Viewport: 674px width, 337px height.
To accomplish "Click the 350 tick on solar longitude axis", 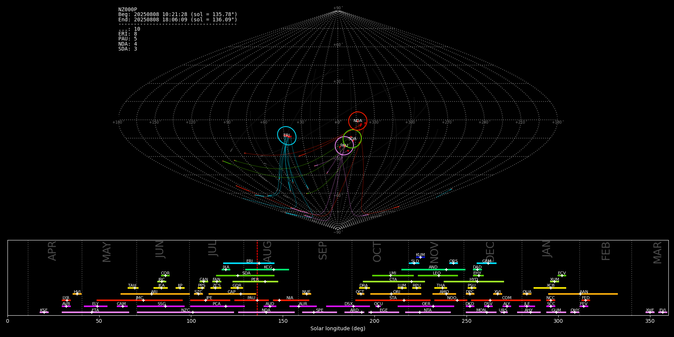I will point(650,321).
